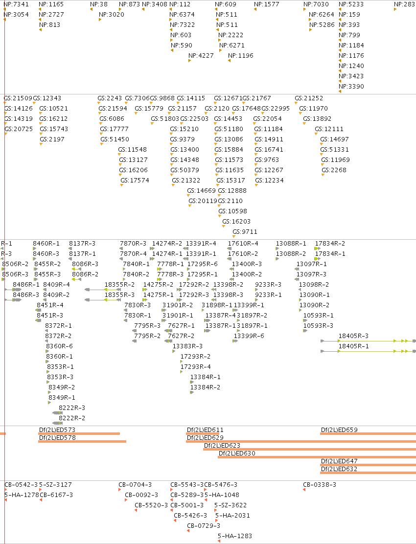Click the NP:1577 insertion label
Viewport: 416px width, 544px height.
click(266, 4)
